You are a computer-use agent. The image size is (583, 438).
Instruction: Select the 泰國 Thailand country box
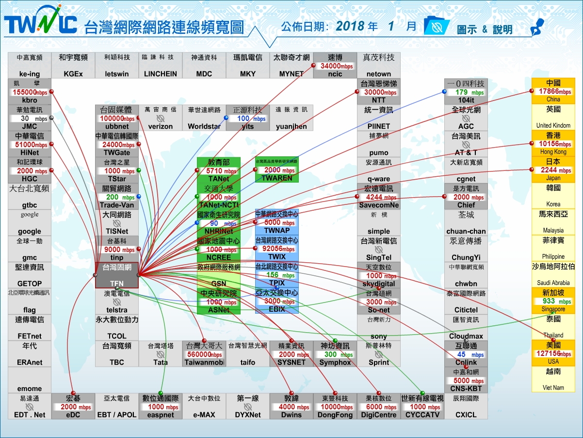pos(553,327)
